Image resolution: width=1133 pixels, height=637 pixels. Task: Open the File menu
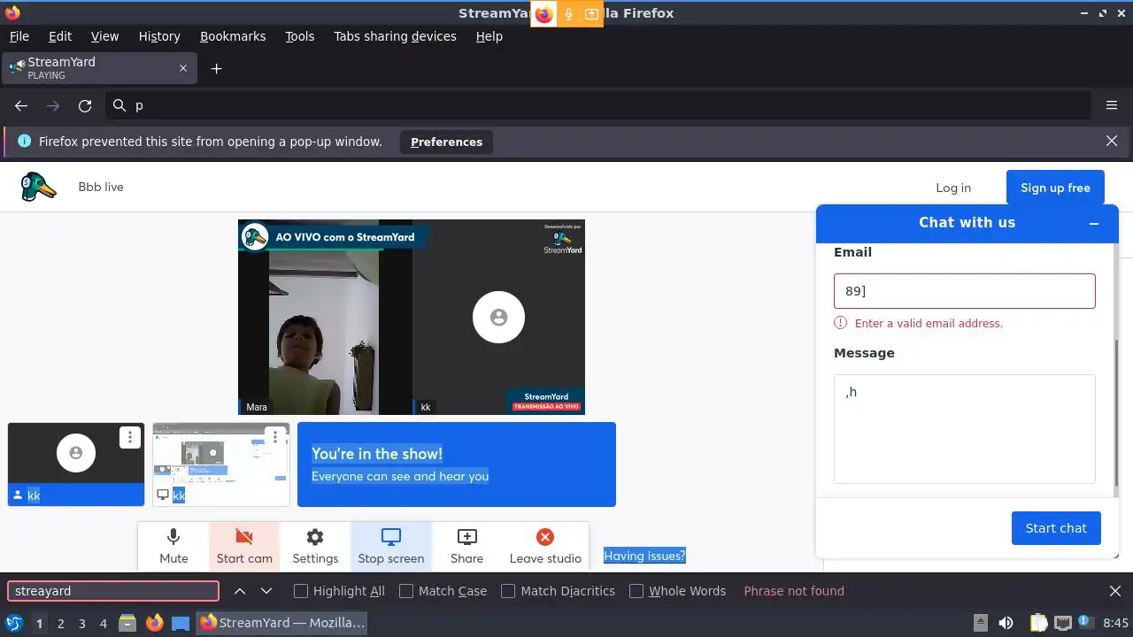tap(19, 36)
